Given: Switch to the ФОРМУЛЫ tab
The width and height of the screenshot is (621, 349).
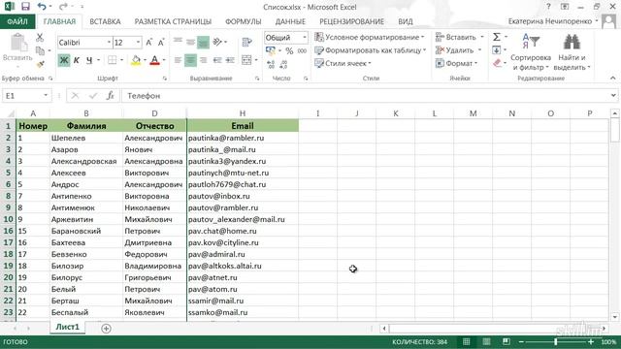Looking at the screenshot, I should point(244,21).
